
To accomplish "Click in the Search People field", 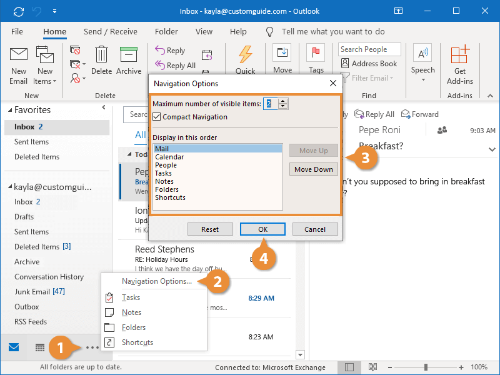I will click(x=369, y=49).
